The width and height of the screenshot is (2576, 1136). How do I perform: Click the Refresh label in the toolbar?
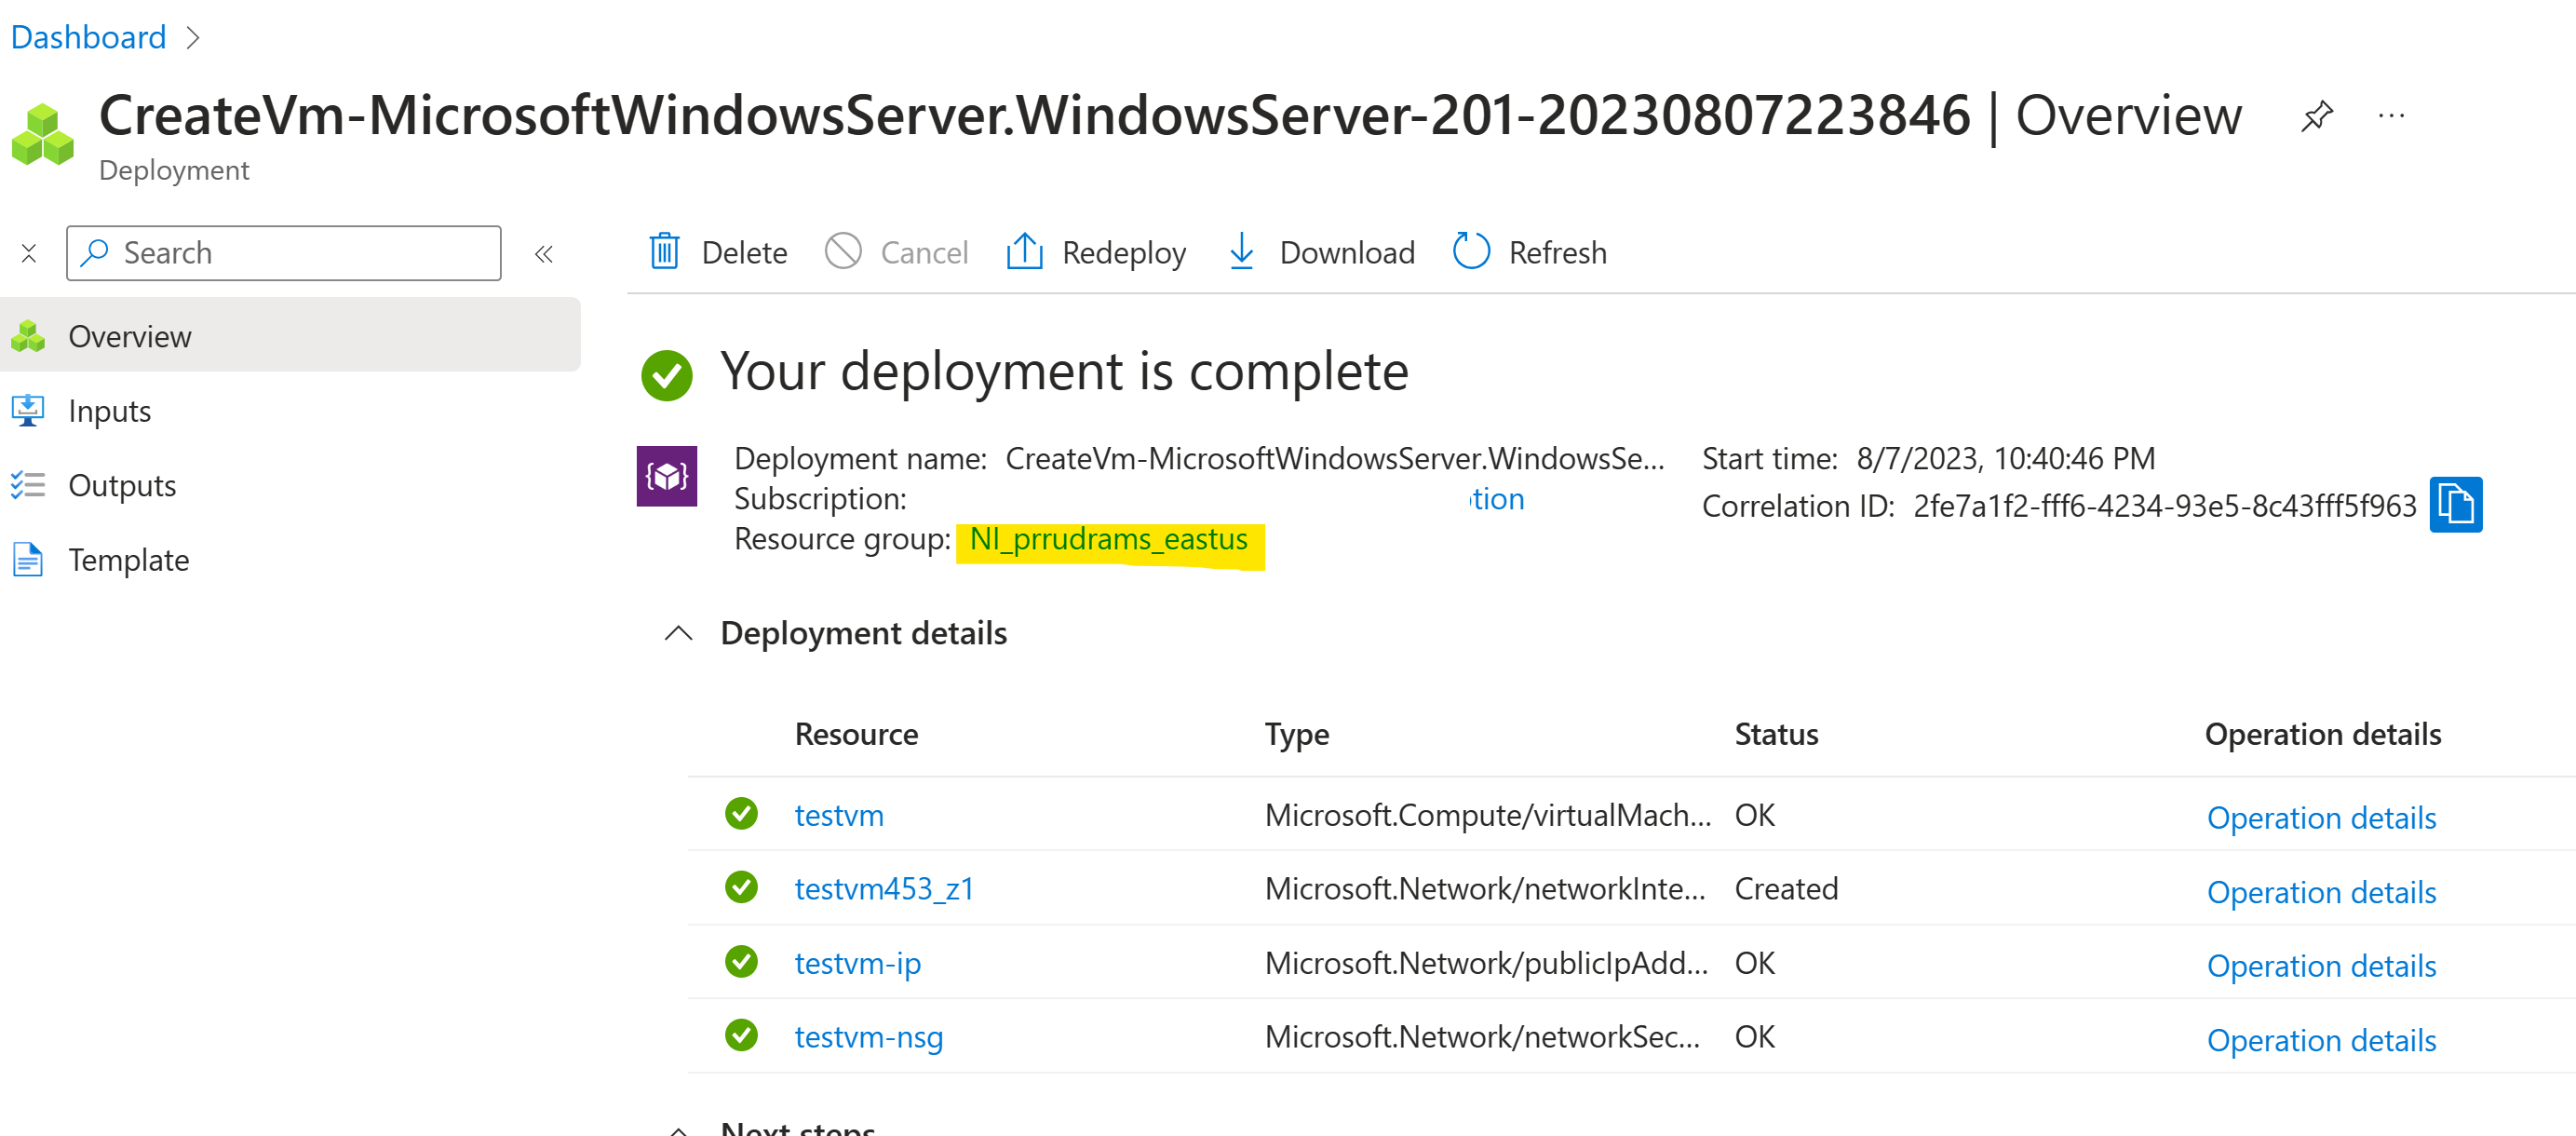point(1557,253)
